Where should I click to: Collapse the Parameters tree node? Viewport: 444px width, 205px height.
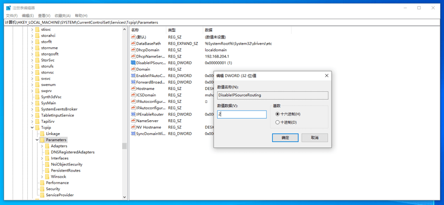pos(37,140)
